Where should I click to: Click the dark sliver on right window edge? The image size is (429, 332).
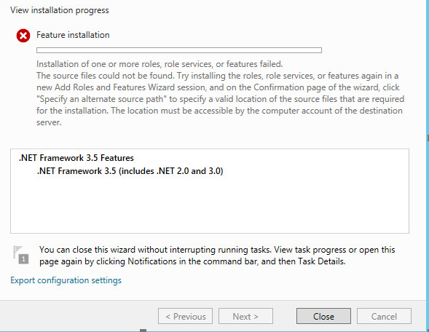428,138
